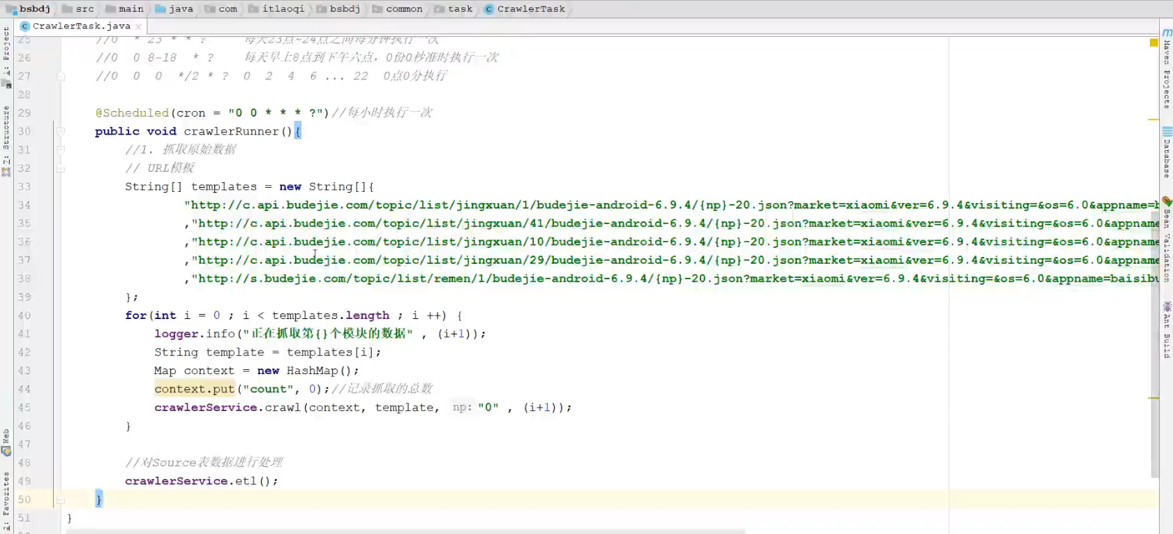
Task: Click the highlighted closing brace on line 50
Action: pyautogui.click(x=99, y=499)
